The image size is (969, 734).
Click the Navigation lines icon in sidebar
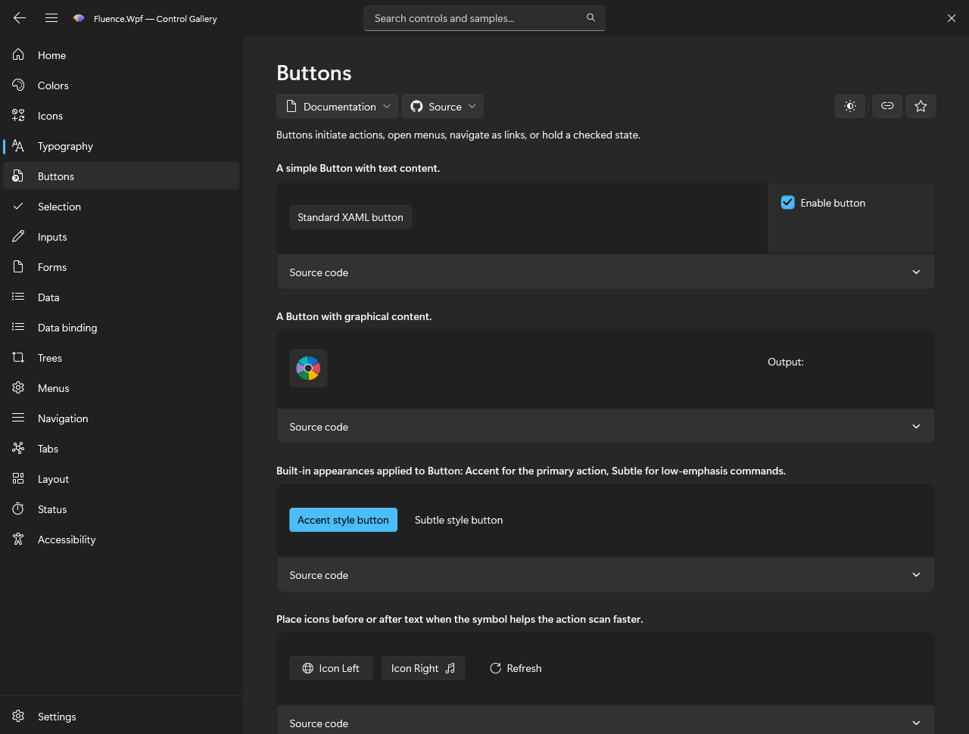[x=18, y=418]
